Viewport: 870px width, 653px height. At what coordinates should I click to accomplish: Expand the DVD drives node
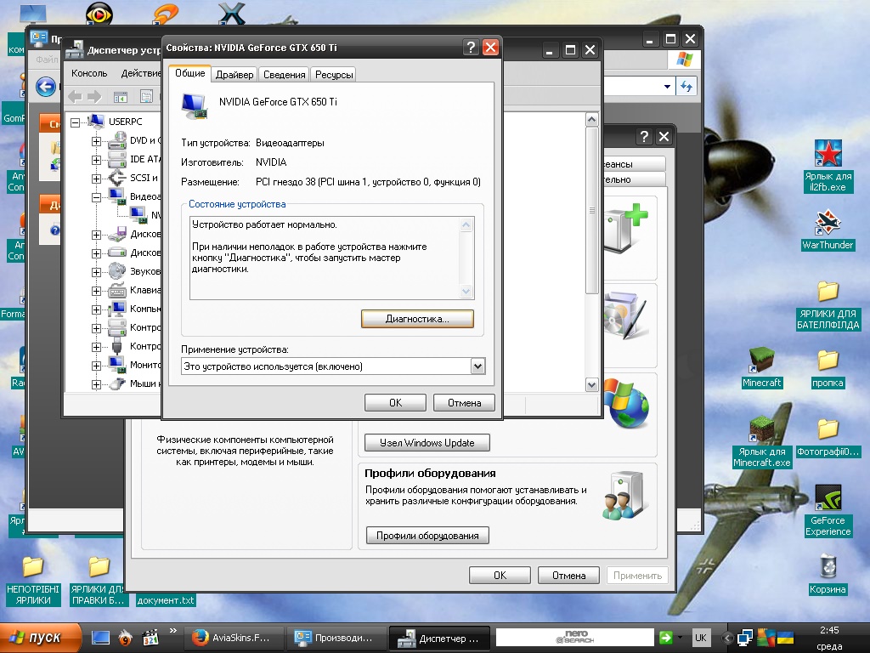tap(96, 141)
